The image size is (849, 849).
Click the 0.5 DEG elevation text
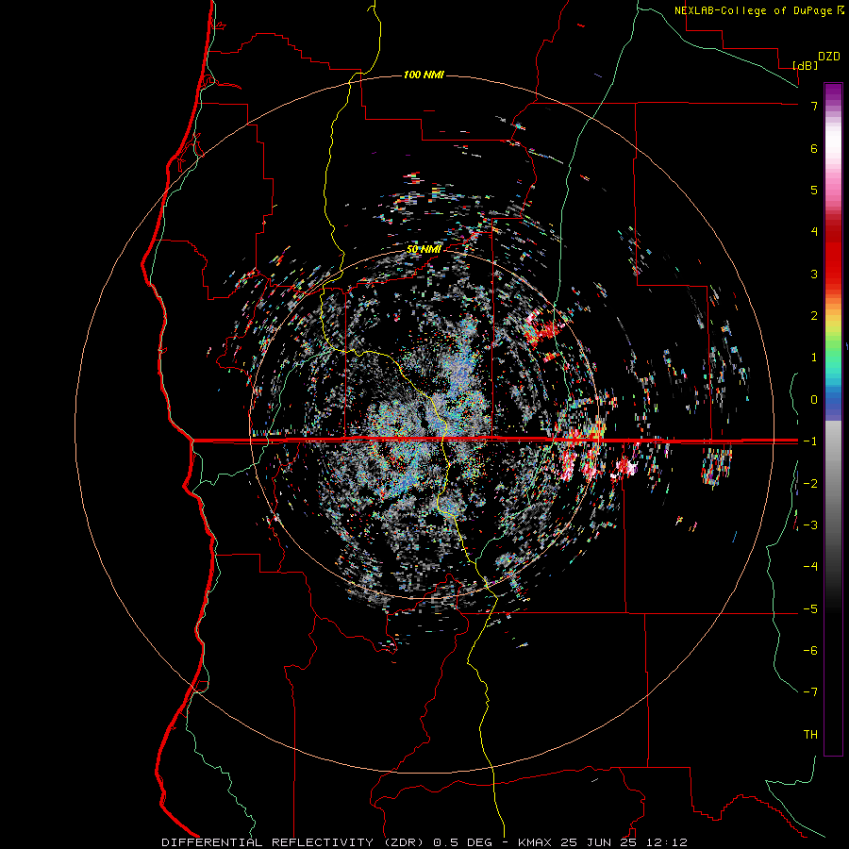click(462, 842)
